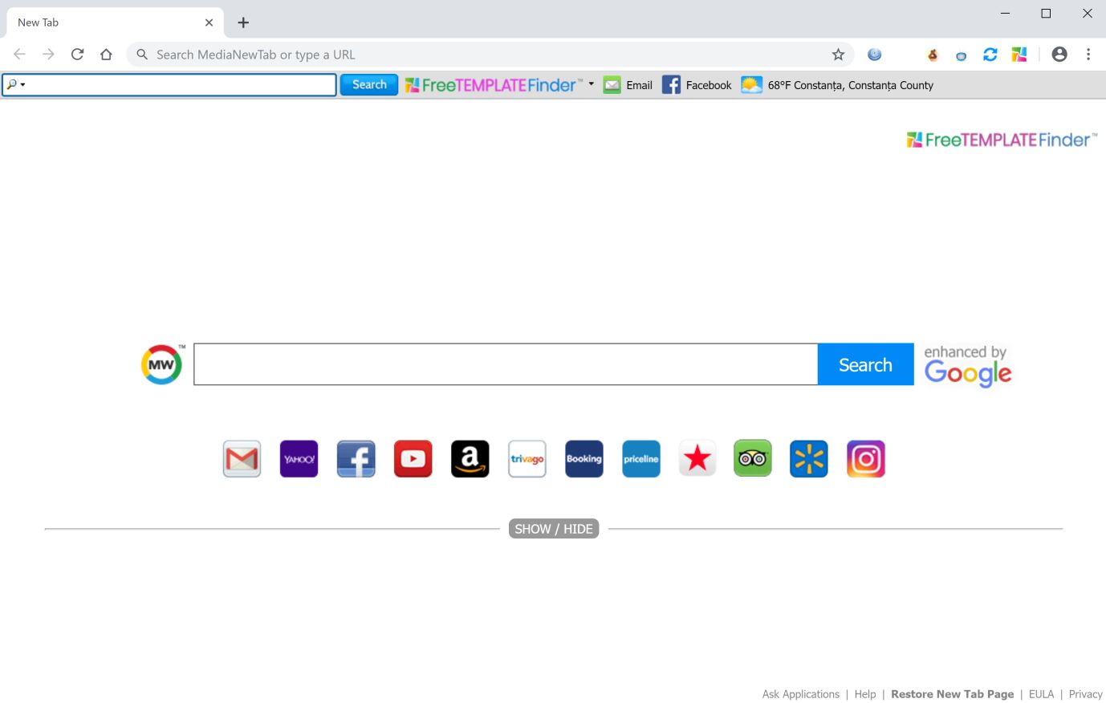
Task: Click the toolbar blue Search button
Action: [369, 84]
